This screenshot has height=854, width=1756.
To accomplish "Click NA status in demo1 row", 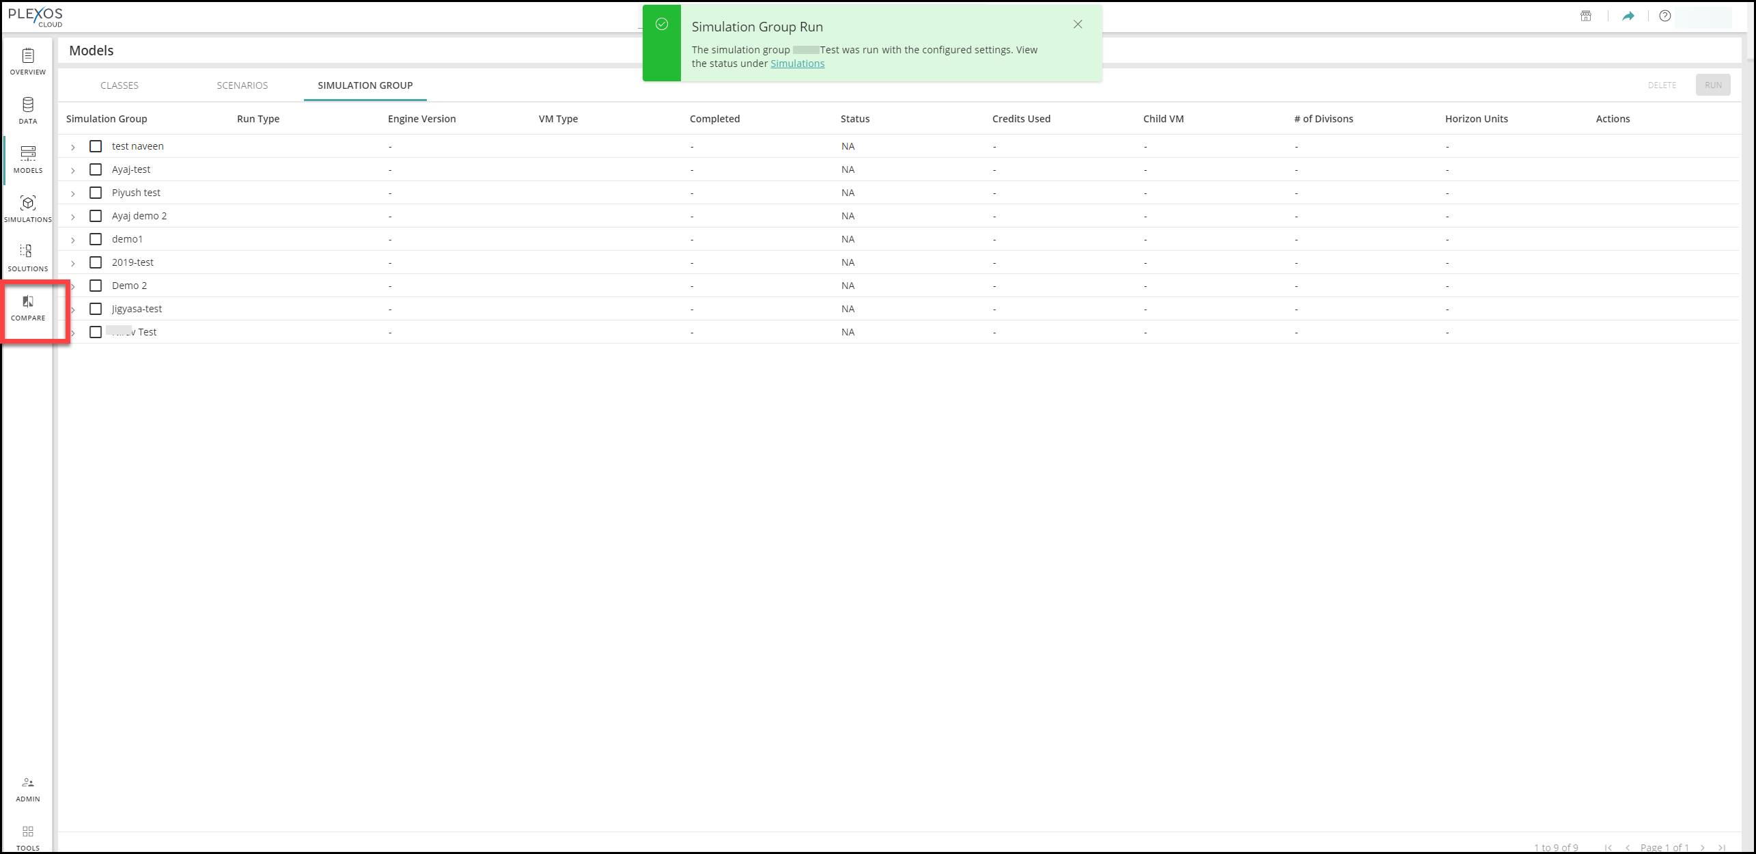I will (x=848, y=239).
